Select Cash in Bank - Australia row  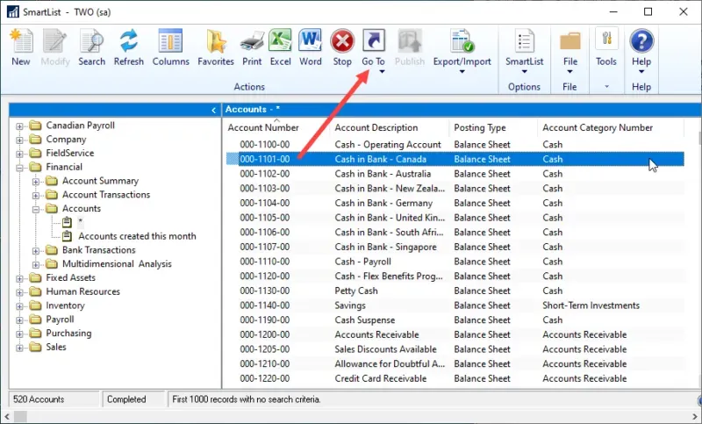pos(455,174)
